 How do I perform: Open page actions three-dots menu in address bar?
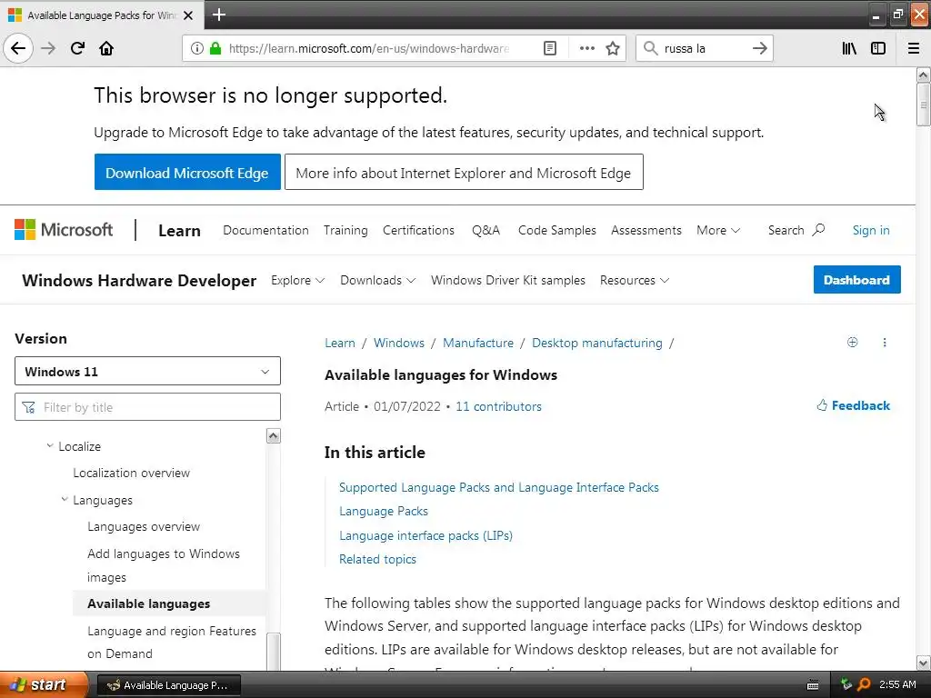[x=586, y=48]
